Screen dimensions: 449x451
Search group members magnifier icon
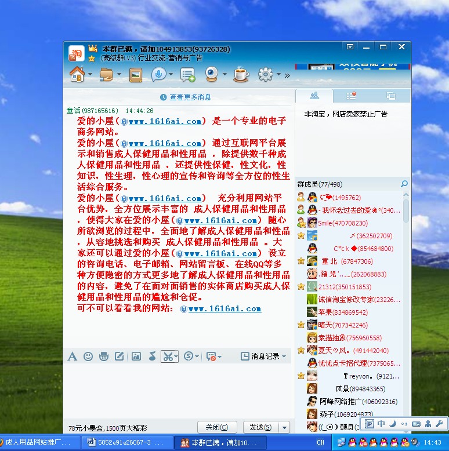click(x=404, y=184)
